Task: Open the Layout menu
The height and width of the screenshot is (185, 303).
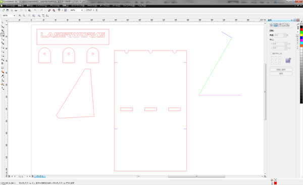Action: [41, 6]
